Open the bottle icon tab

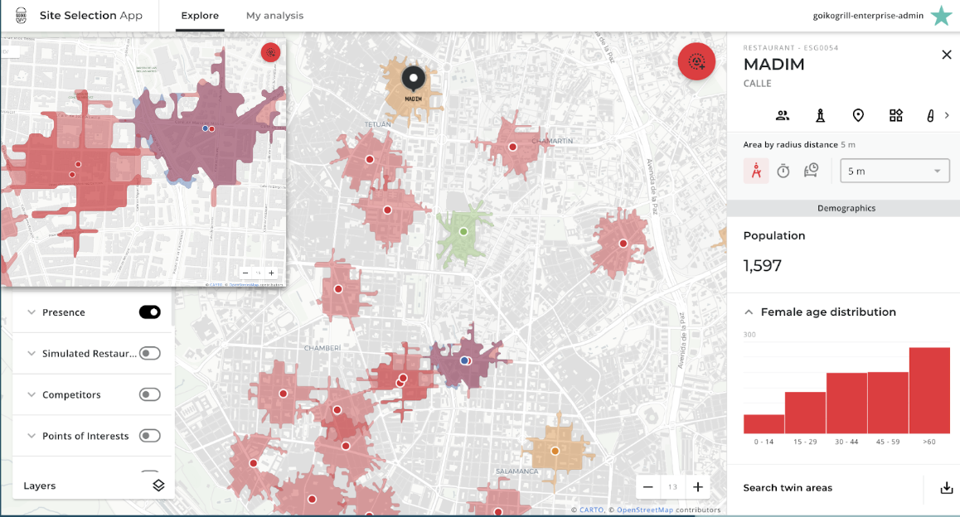coord(931,115)
